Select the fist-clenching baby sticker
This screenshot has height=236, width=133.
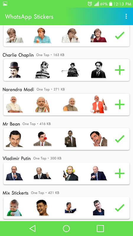pos(14,208)
